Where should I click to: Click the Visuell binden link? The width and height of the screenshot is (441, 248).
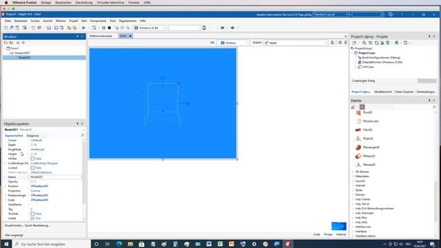(14, 225)
